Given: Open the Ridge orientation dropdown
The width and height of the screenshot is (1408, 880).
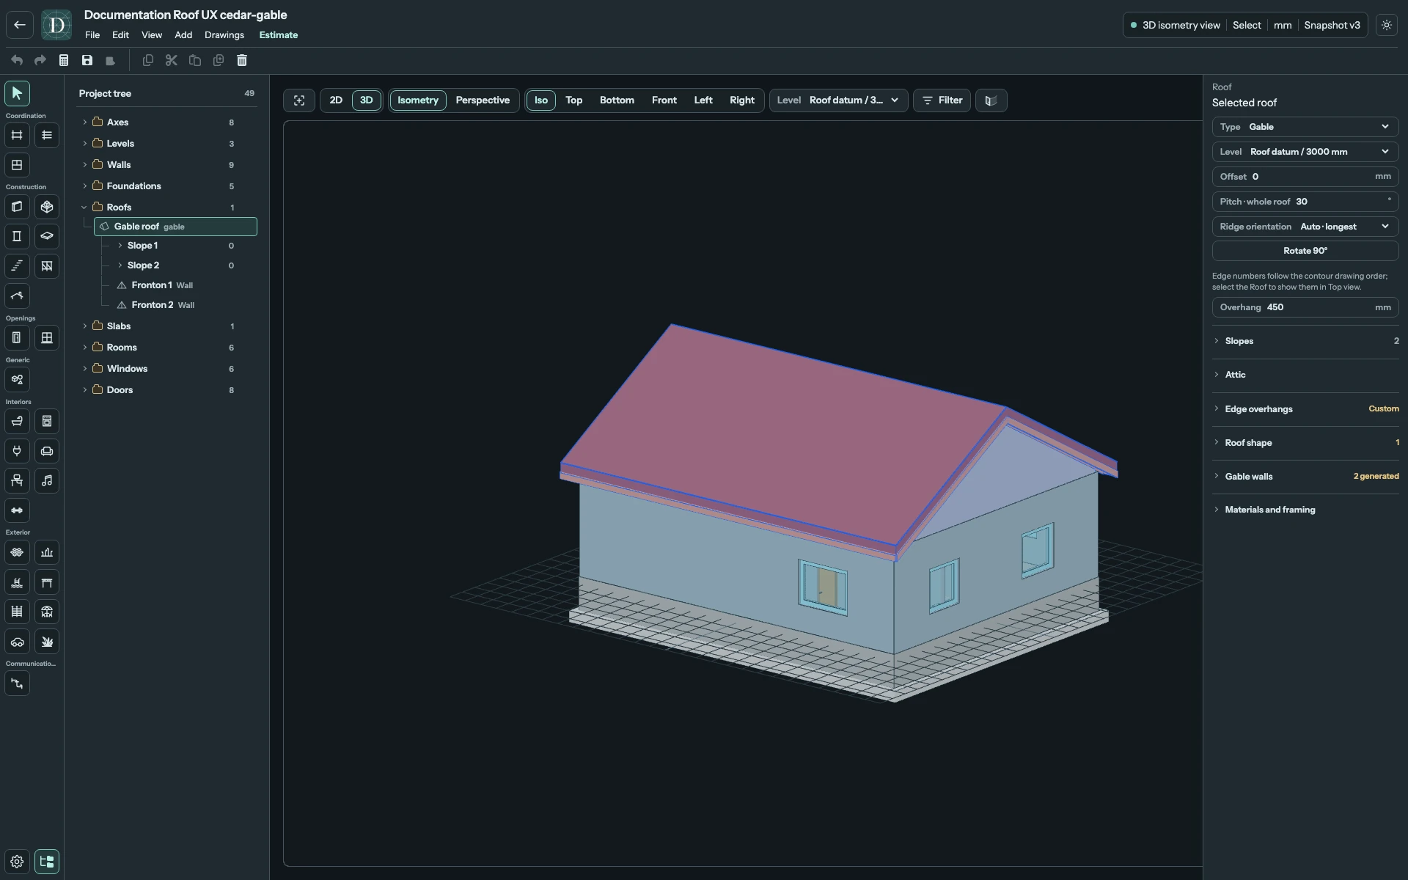Looking at the screenshot, I should pos(1305,227).
